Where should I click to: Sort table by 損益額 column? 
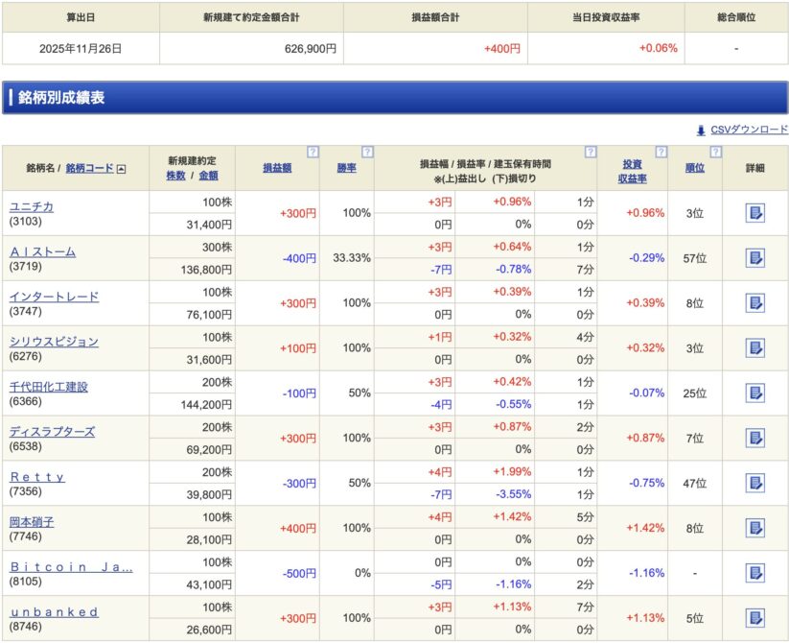pos(277,168)
